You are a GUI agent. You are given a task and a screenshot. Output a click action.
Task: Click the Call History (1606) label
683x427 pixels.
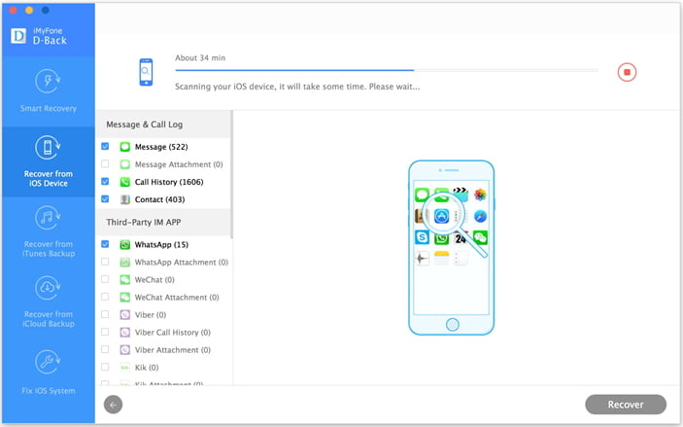click(169, 182)
